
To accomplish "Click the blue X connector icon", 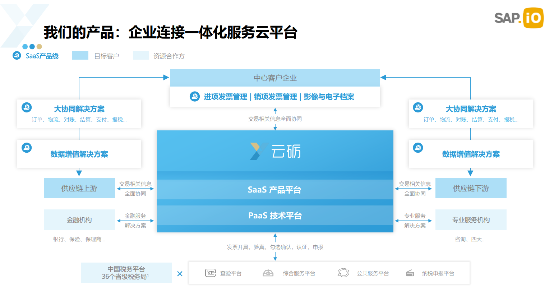I will tap(180, 274).
